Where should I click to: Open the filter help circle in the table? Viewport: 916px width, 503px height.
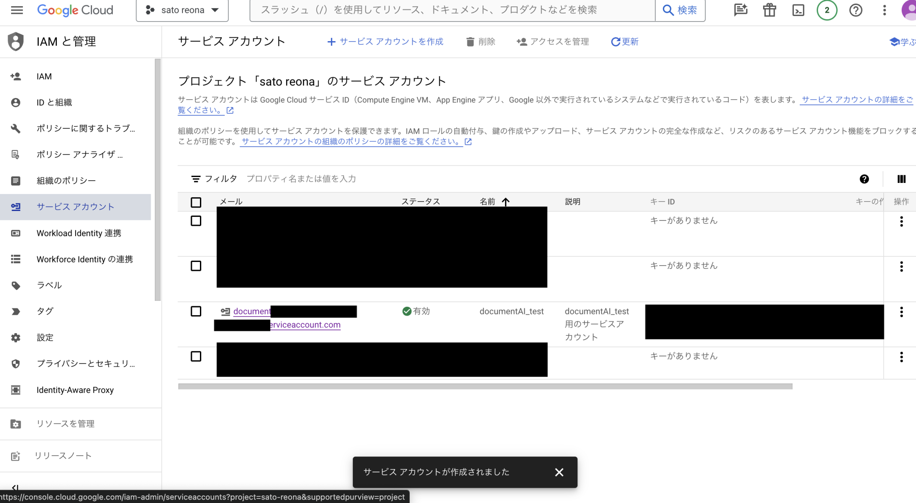coord(865,179)
